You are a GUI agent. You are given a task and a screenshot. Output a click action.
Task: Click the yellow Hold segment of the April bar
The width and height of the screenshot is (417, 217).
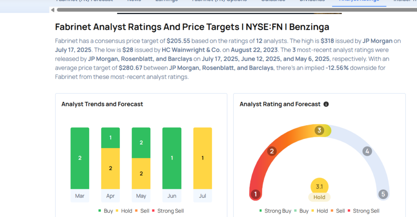(x=110, y=168)
